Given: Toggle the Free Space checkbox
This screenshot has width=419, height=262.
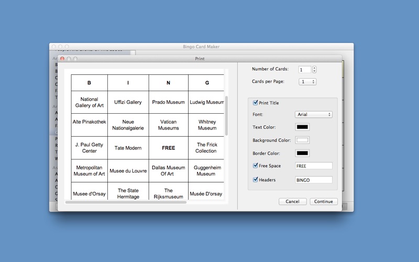Looking at the screenshot, I should [x=255, y=166].
